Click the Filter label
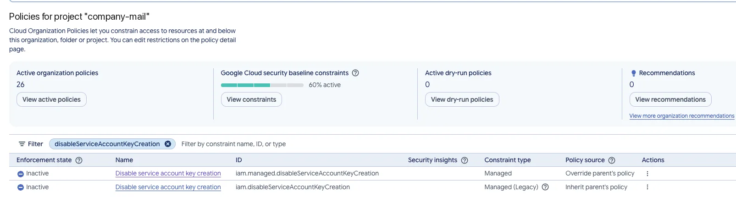 pyautogui.click(x=35, y=144)
